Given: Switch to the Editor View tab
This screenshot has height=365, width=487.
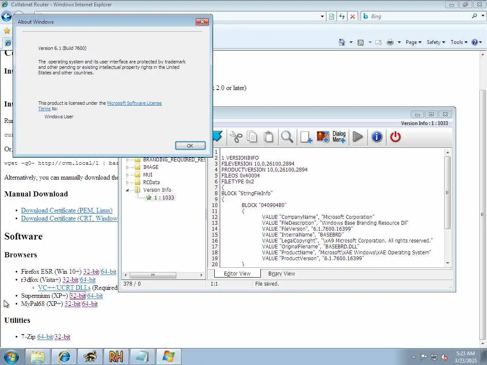Looking at the screenshot, I should [x=237, y=273].
